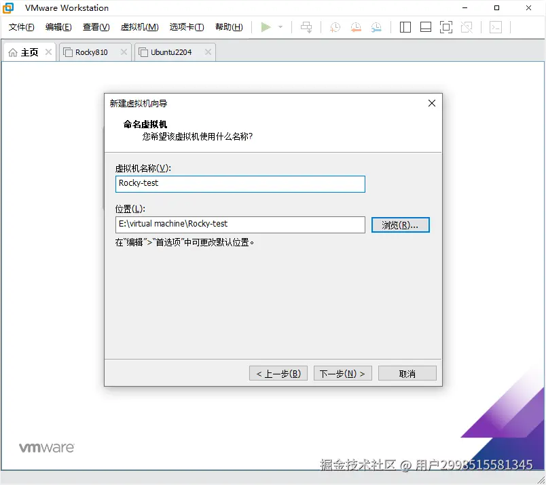Switch to the 主页 tab

30,52
